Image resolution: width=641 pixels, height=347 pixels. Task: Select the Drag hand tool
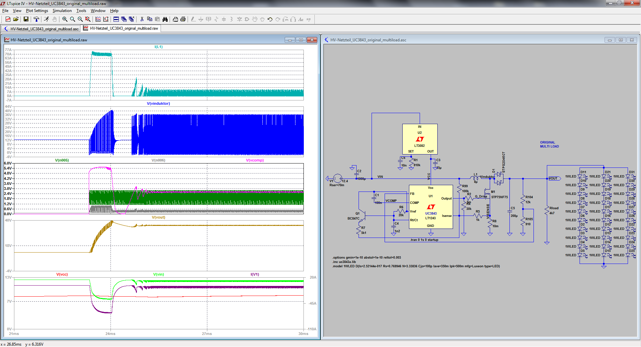[x=262, y=19]
